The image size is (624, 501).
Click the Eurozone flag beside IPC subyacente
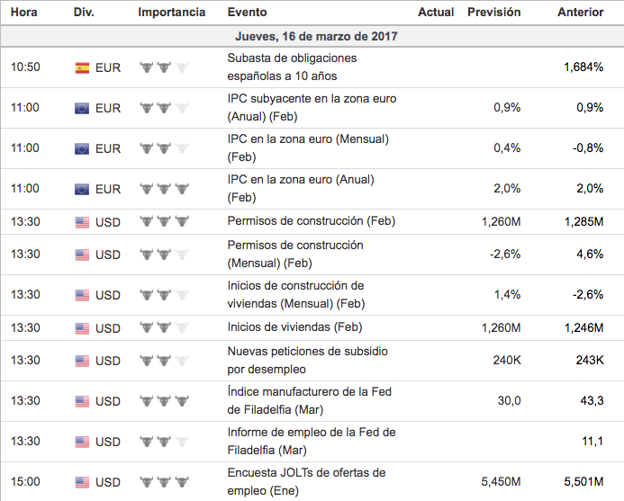[82, 108]
